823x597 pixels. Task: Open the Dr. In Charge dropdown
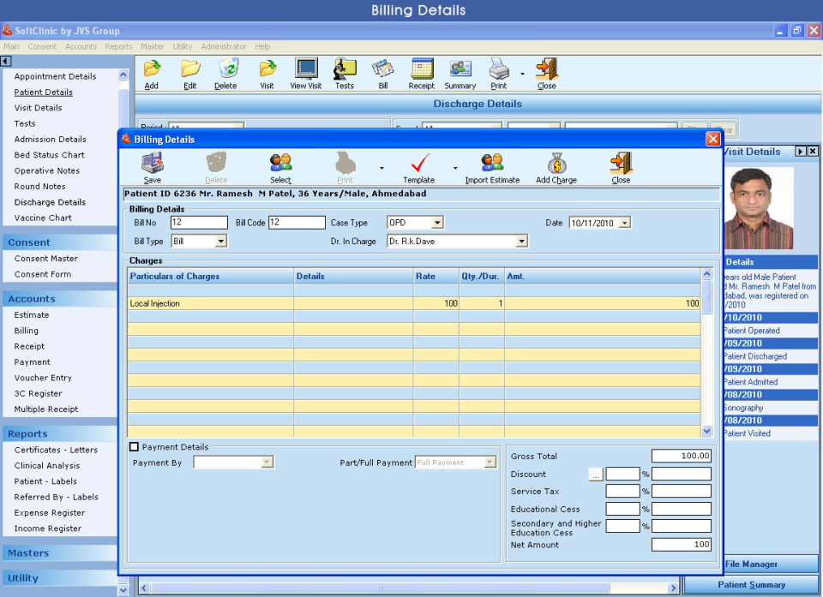coord(521,241)
